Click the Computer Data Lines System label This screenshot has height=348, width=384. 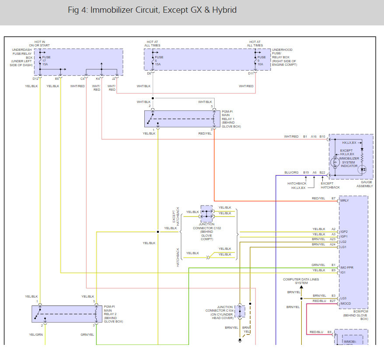(301, 281)
